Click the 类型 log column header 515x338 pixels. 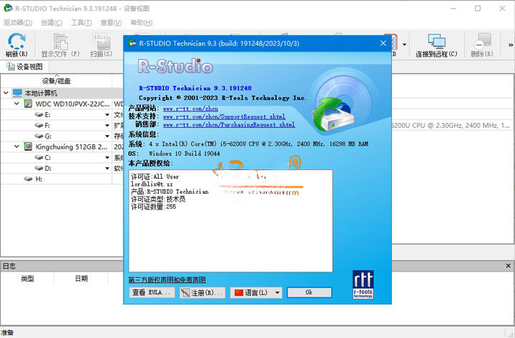28,279
